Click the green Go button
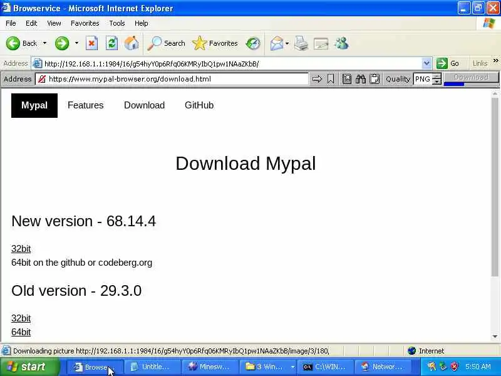 [448, 63]
